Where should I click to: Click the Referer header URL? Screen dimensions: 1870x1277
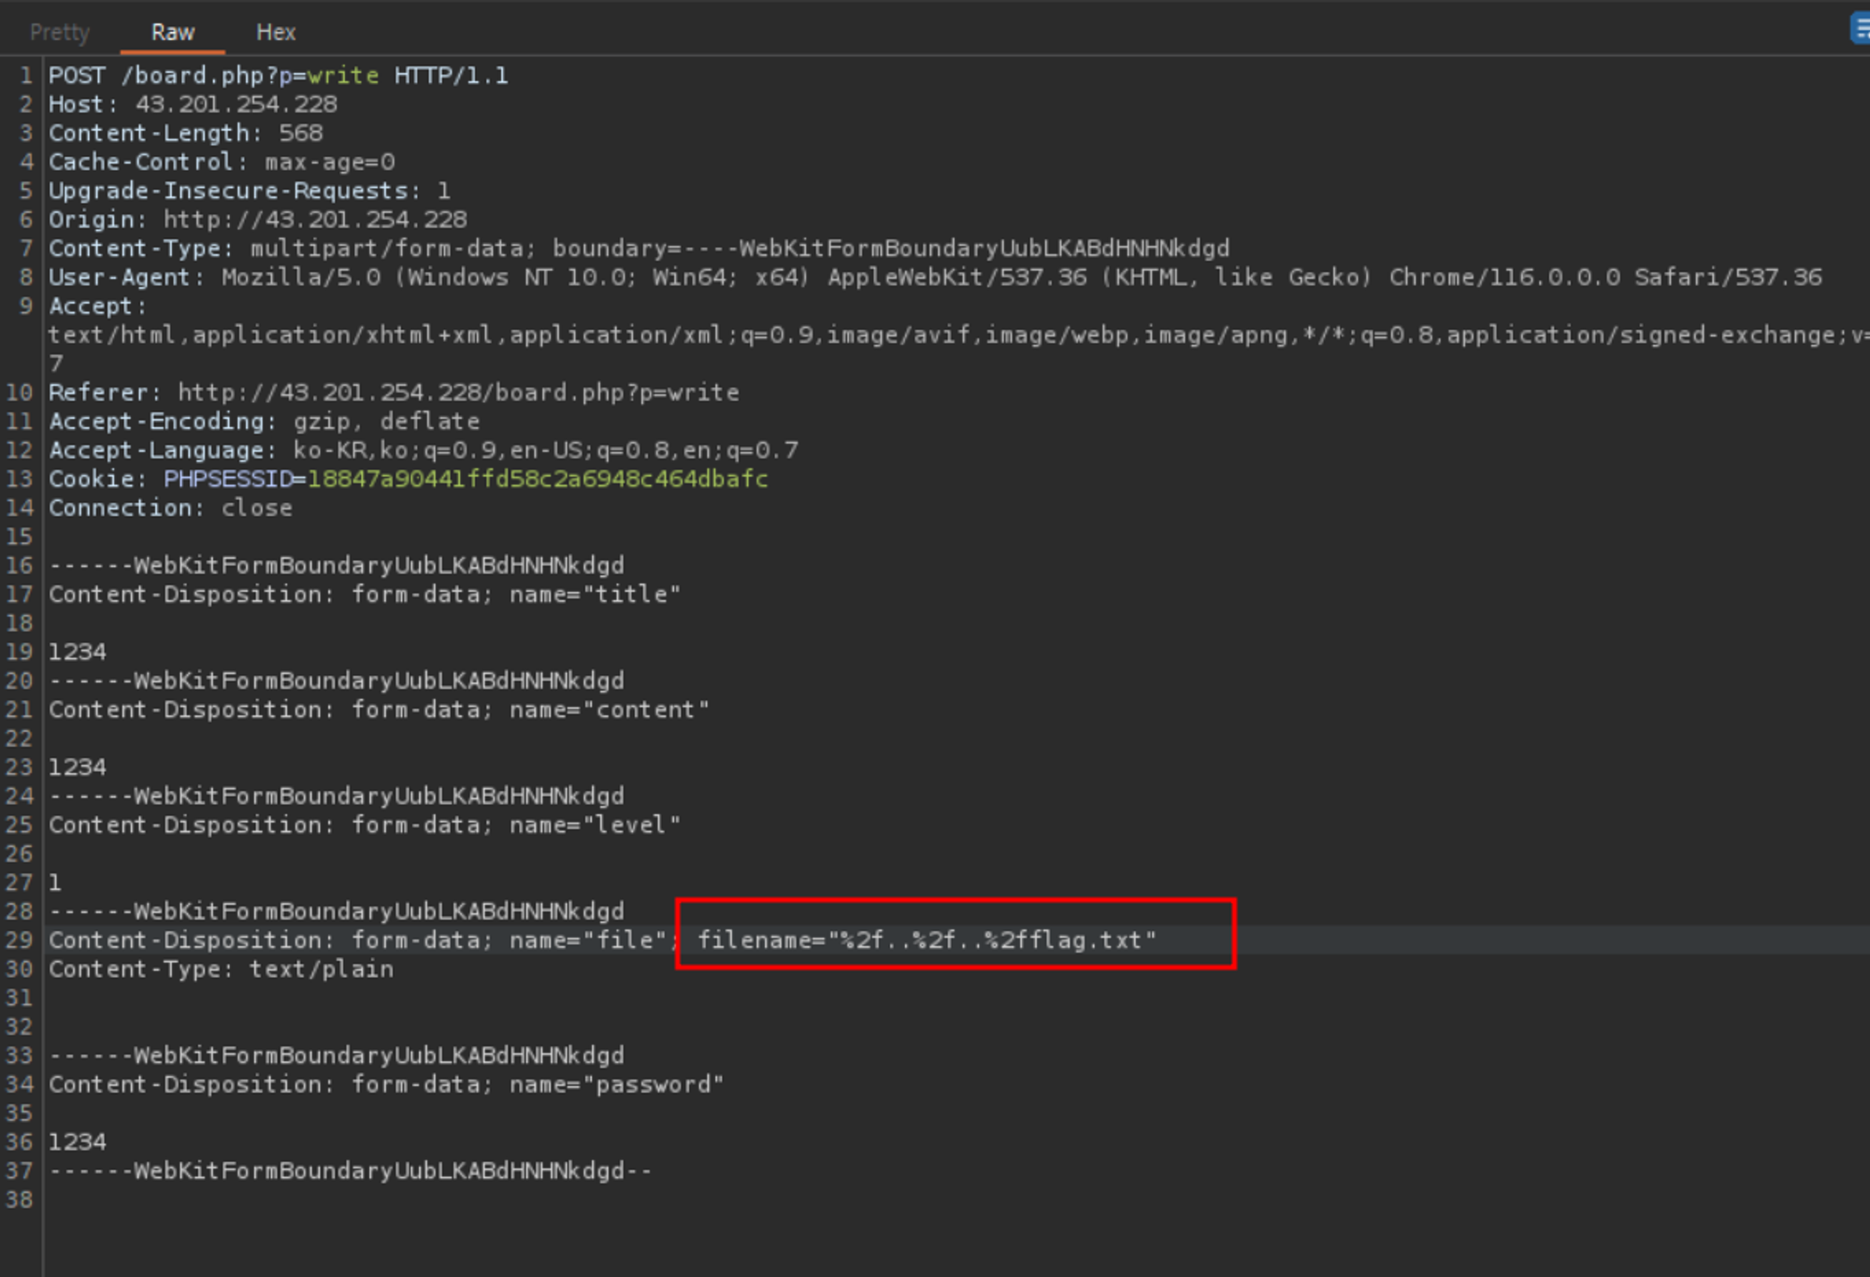pyautogui.click(x=458, y=393)
